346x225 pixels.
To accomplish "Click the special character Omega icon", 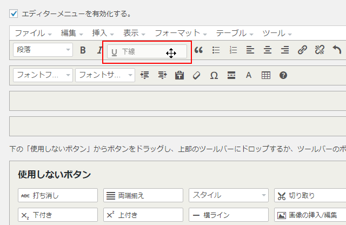I will pyautogui.click(x=214, y=75).
